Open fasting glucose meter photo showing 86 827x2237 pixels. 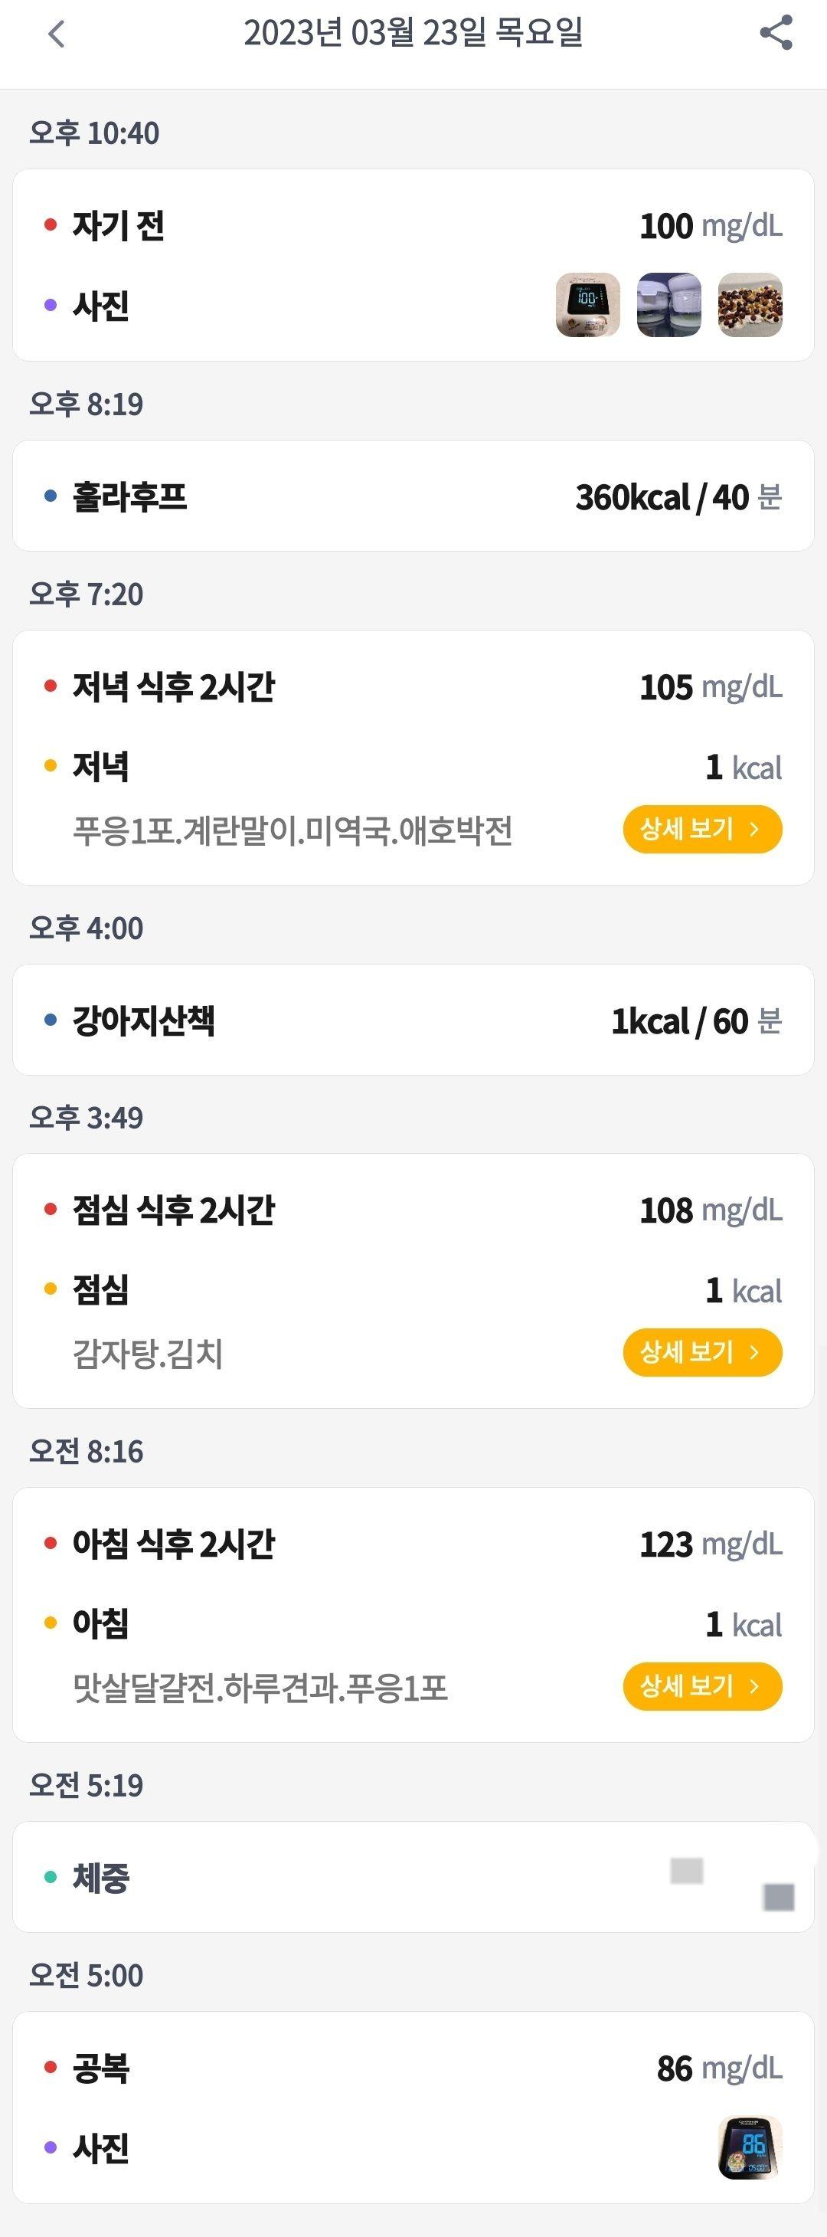pyautogui.click(x=750, y=2147)
